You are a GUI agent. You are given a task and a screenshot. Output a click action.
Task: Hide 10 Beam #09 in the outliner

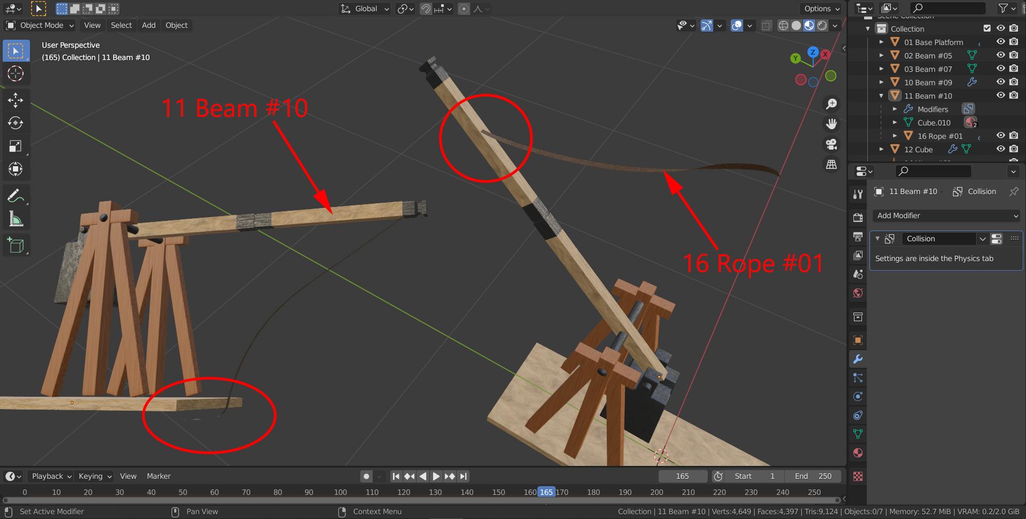coord(1001,81)
